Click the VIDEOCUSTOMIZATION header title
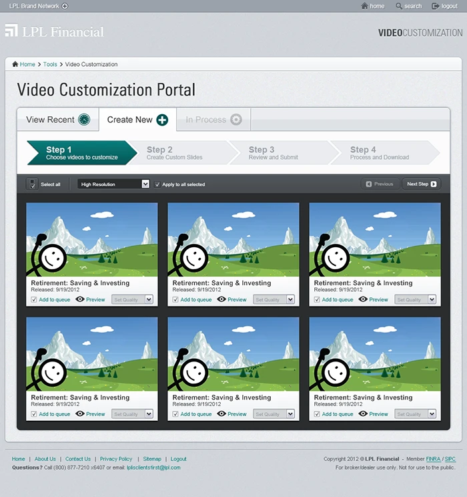 420,33
